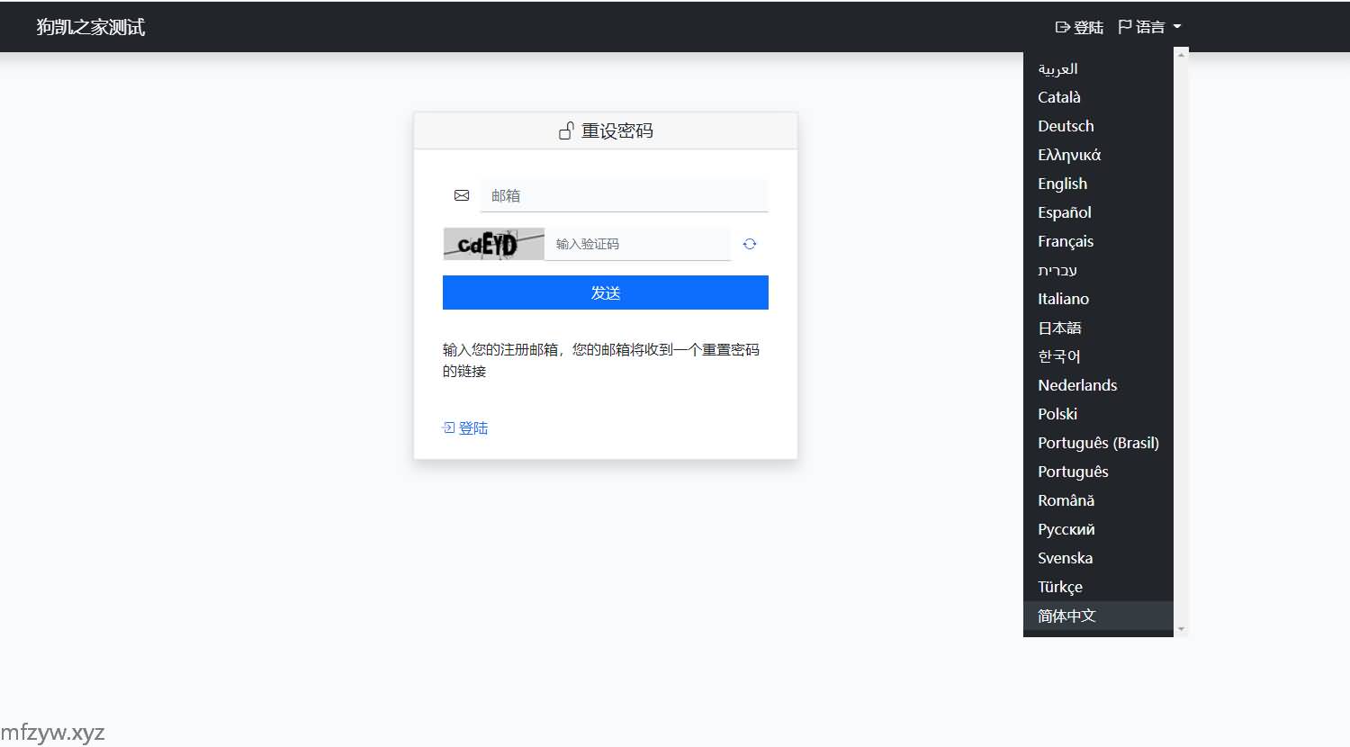This screenshot has height=747, width=1350.
Task: Click the language list scrollbar down arrow
Action: pos(1181,629)
